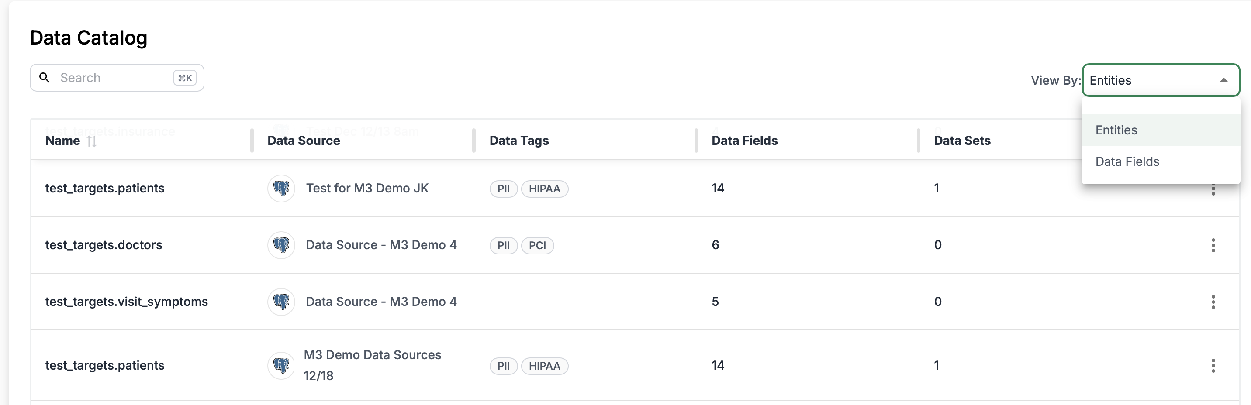
Task: Open the three-dot menu for test_targets.doctors
Action: coord(1213,245)
